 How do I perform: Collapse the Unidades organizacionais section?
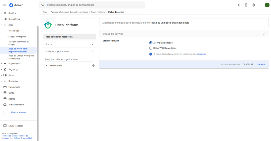click(x=92, y=51)
